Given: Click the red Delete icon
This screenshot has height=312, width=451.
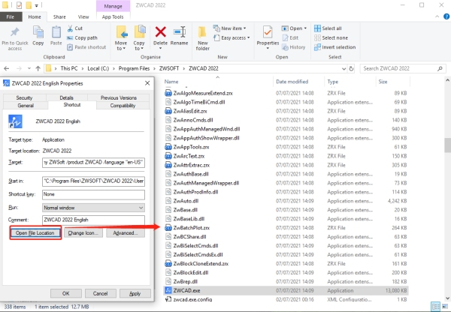Looking at the screenshot, I should [x=161, y=31].
